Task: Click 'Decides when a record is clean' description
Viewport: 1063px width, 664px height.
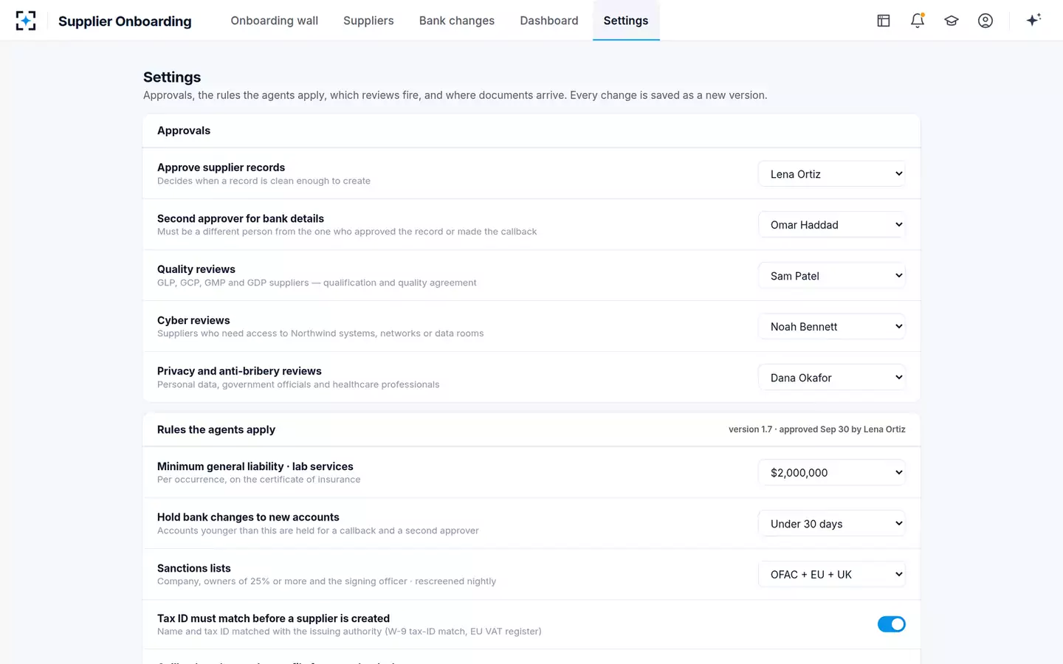Action: 264,181
